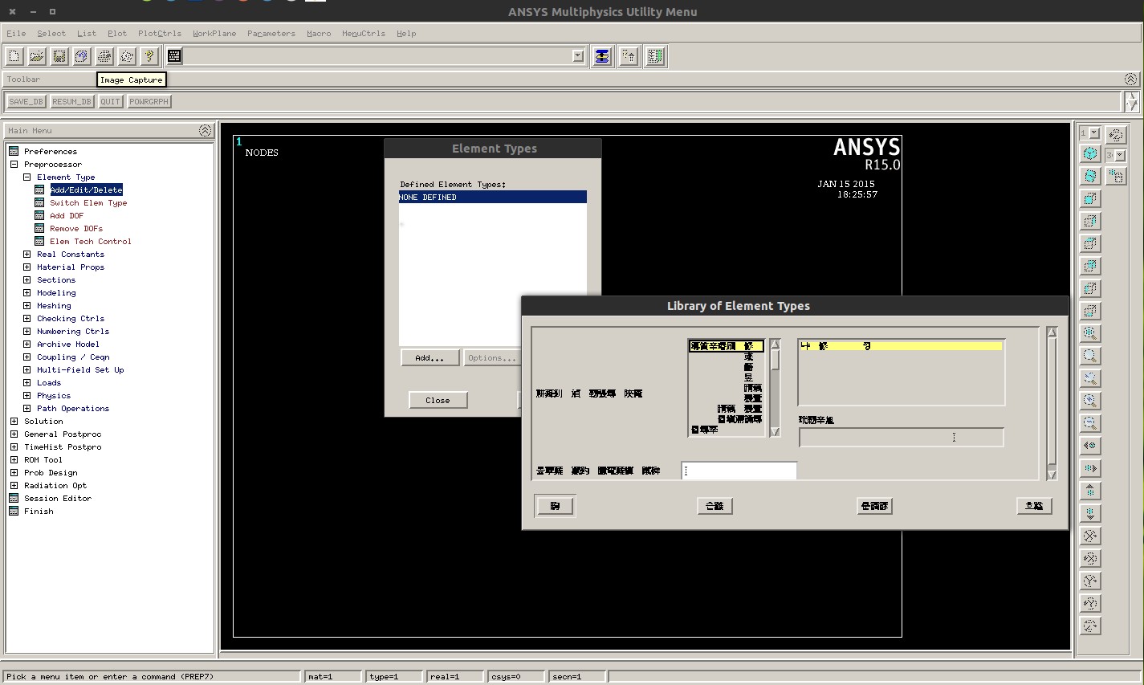Click the SAVE_DB toolbar button
The width and height of the screenshot is (1144, 685).
26,101
